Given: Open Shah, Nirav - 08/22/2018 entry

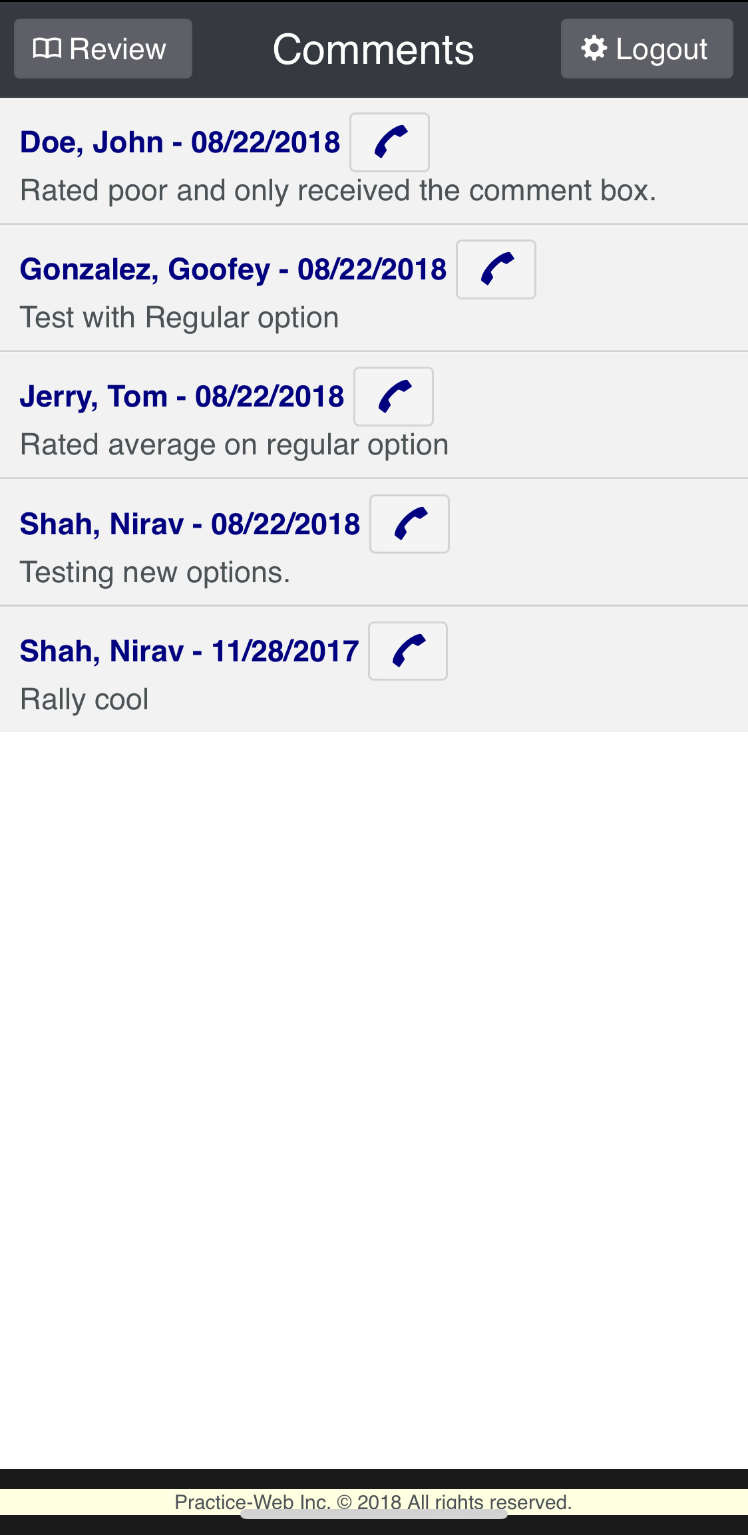Looking at the screenshot, I should (x=190, y=524).
